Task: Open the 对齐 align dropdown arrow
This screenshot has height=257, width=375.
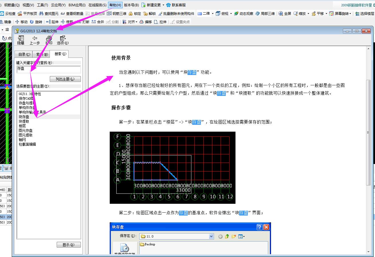Action: 137,22
